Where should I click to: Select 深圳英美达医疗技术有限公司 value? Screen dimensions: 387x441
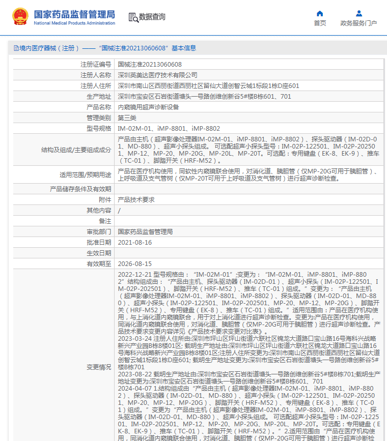[157, 75]
